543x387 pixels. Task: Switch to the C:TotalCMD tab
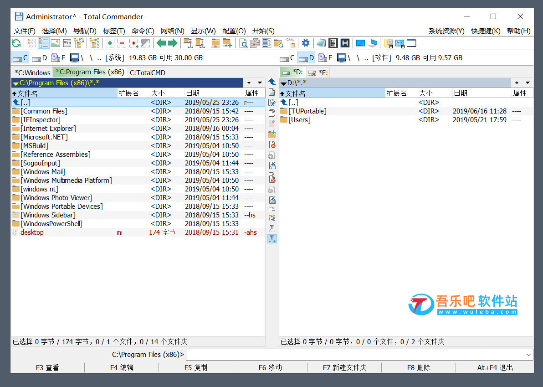point(148,73)
